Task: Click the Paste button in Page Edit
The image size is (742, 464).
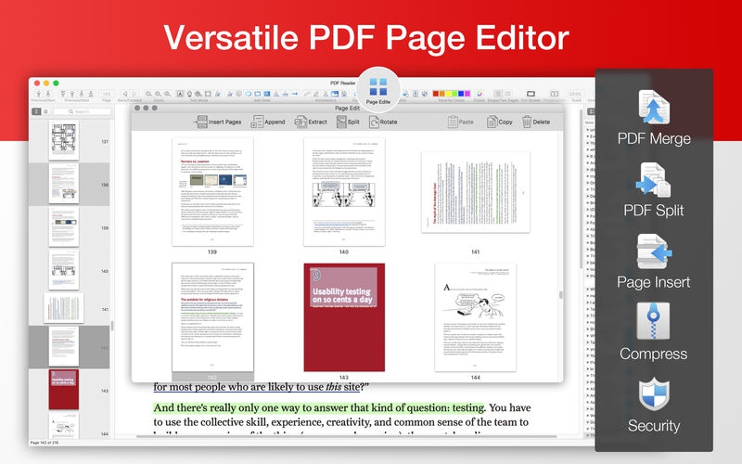Action: [460, 122]
